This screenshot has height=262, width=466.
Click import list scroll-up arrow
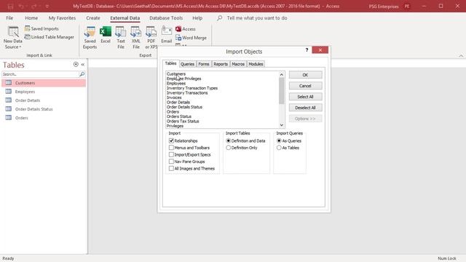pyautogui.click(x=282, y=74)
